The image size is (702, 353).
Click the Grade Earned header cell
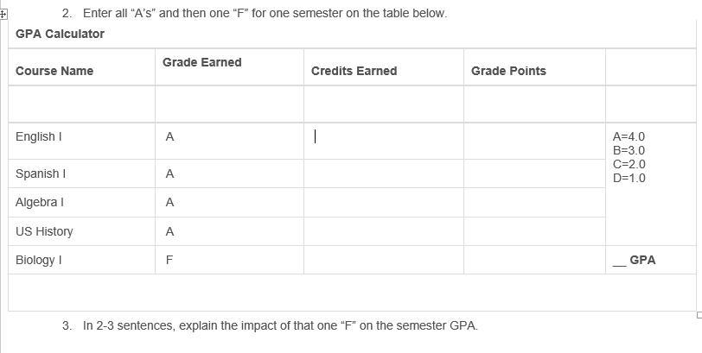point(229,67)
